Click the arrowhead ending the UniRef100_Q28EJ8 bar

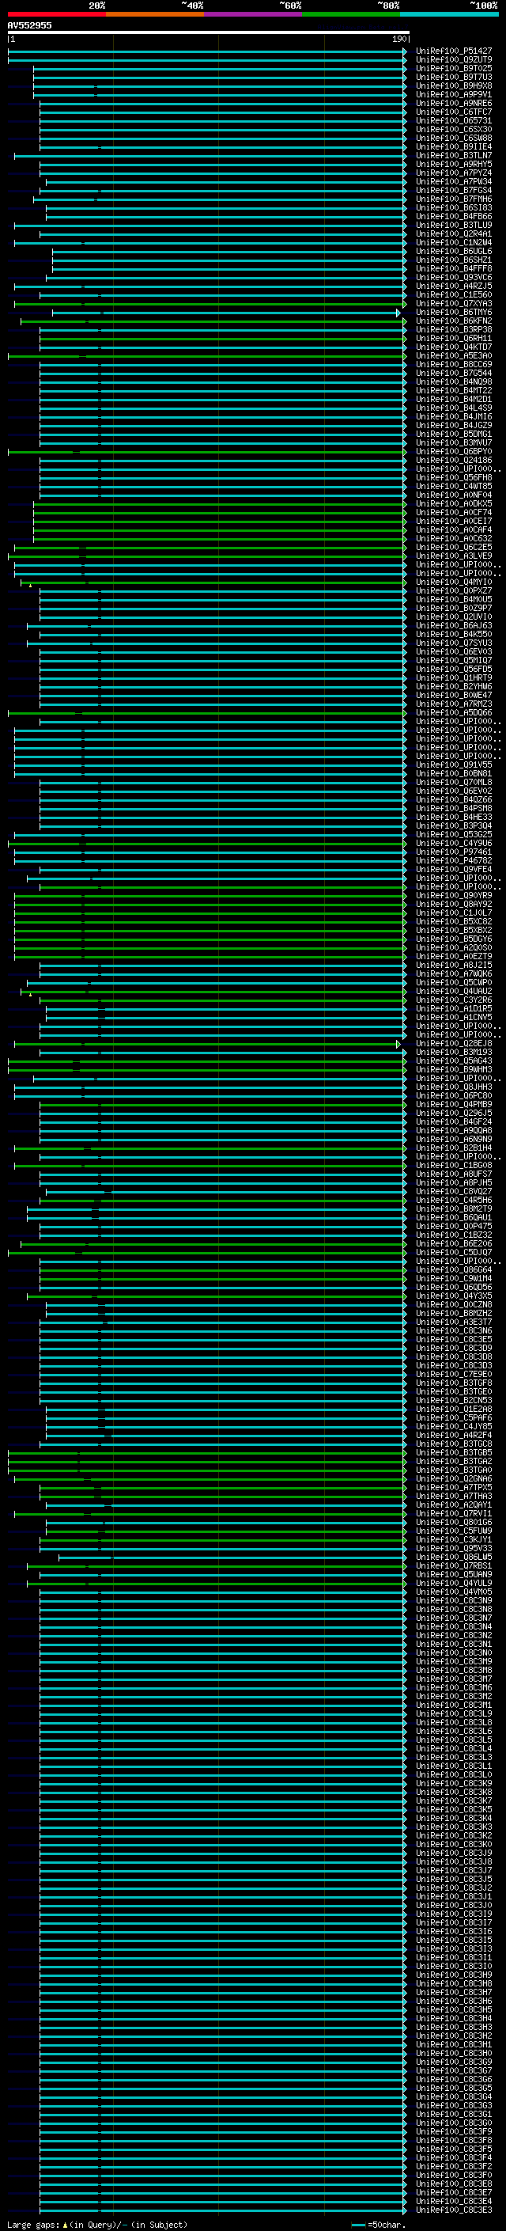[398, 1045]
